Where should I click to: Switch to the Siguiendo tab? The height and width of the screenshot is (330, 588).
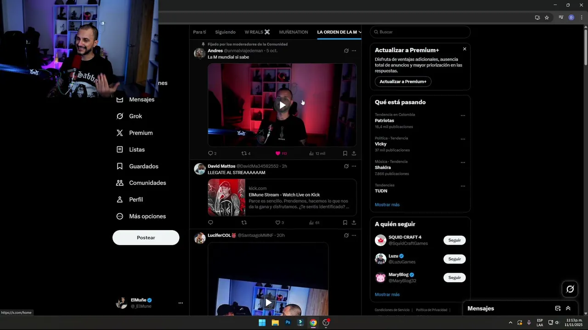[x=225, y=32]
